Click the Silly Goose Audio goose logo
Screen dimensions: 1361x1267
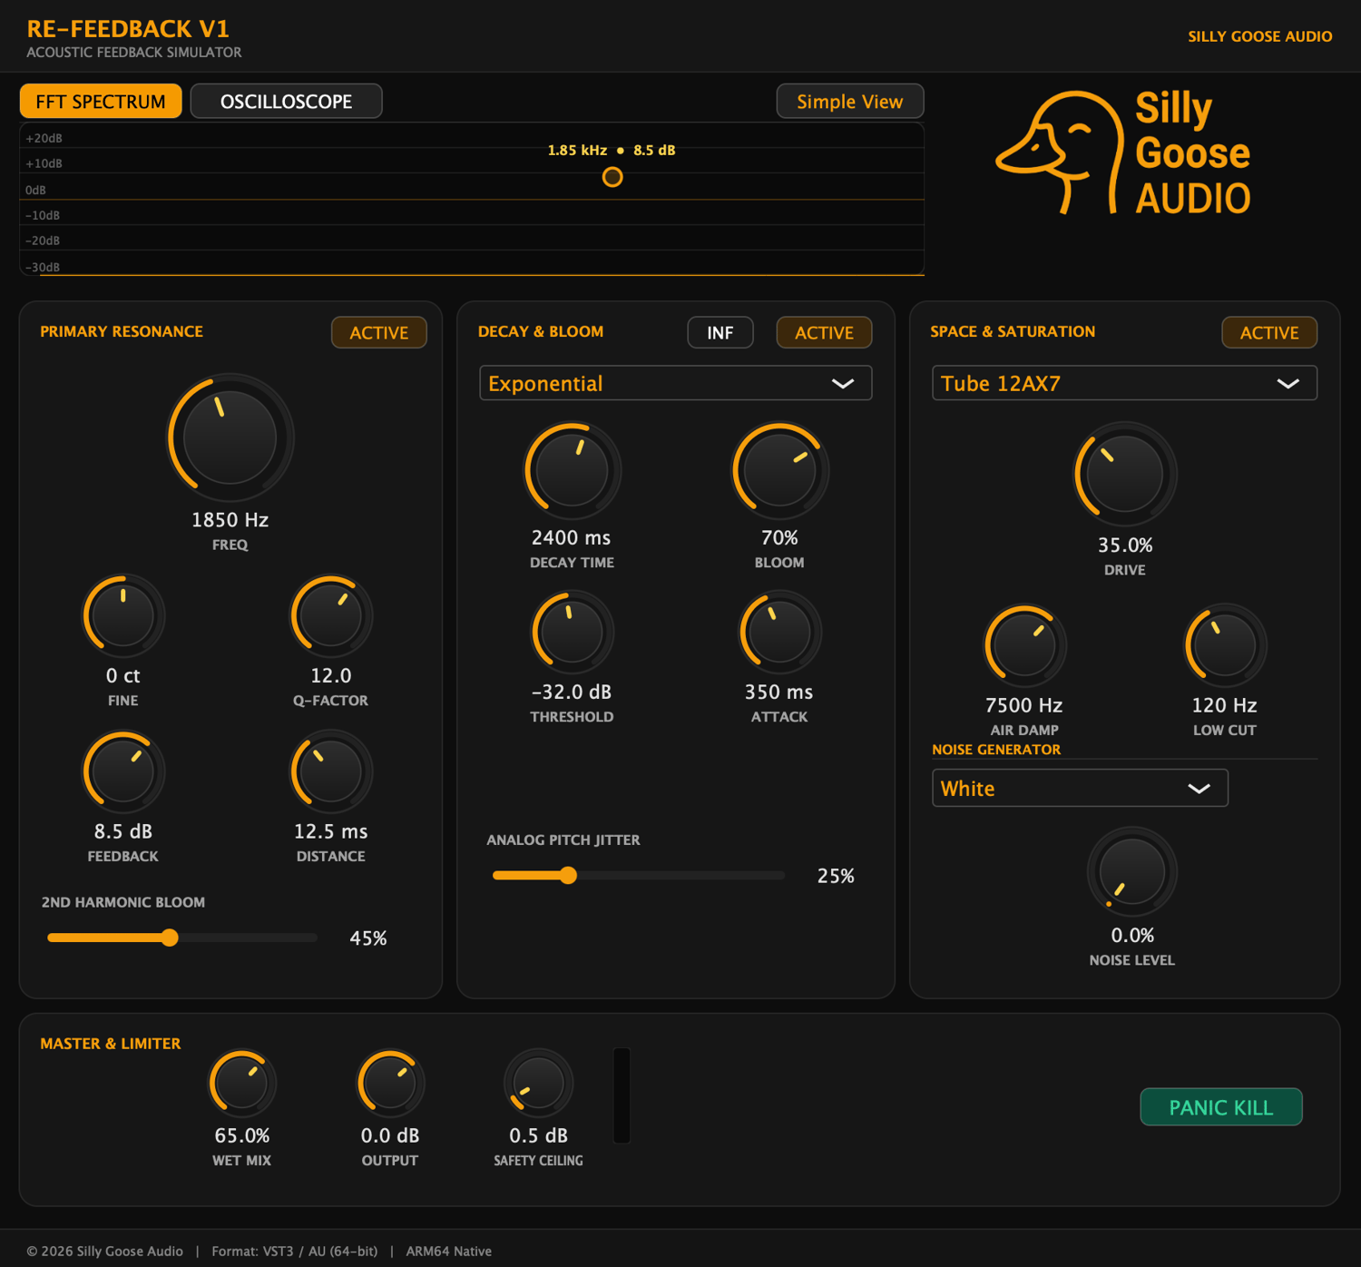[1122, 152]
